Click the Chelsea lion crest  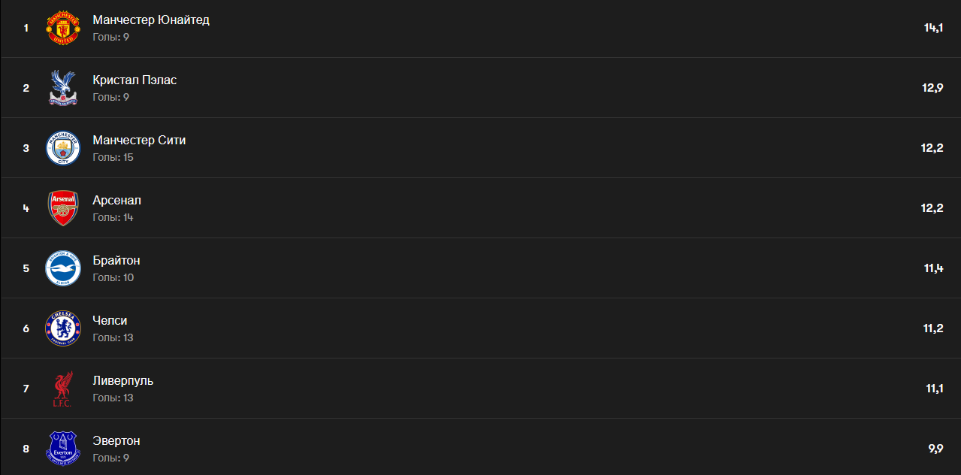[x=63, y=328]
